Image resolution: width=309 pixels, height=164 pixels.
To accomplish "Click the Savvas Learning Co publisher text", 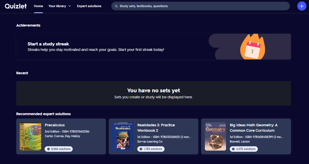I will (x=150, y=141).
